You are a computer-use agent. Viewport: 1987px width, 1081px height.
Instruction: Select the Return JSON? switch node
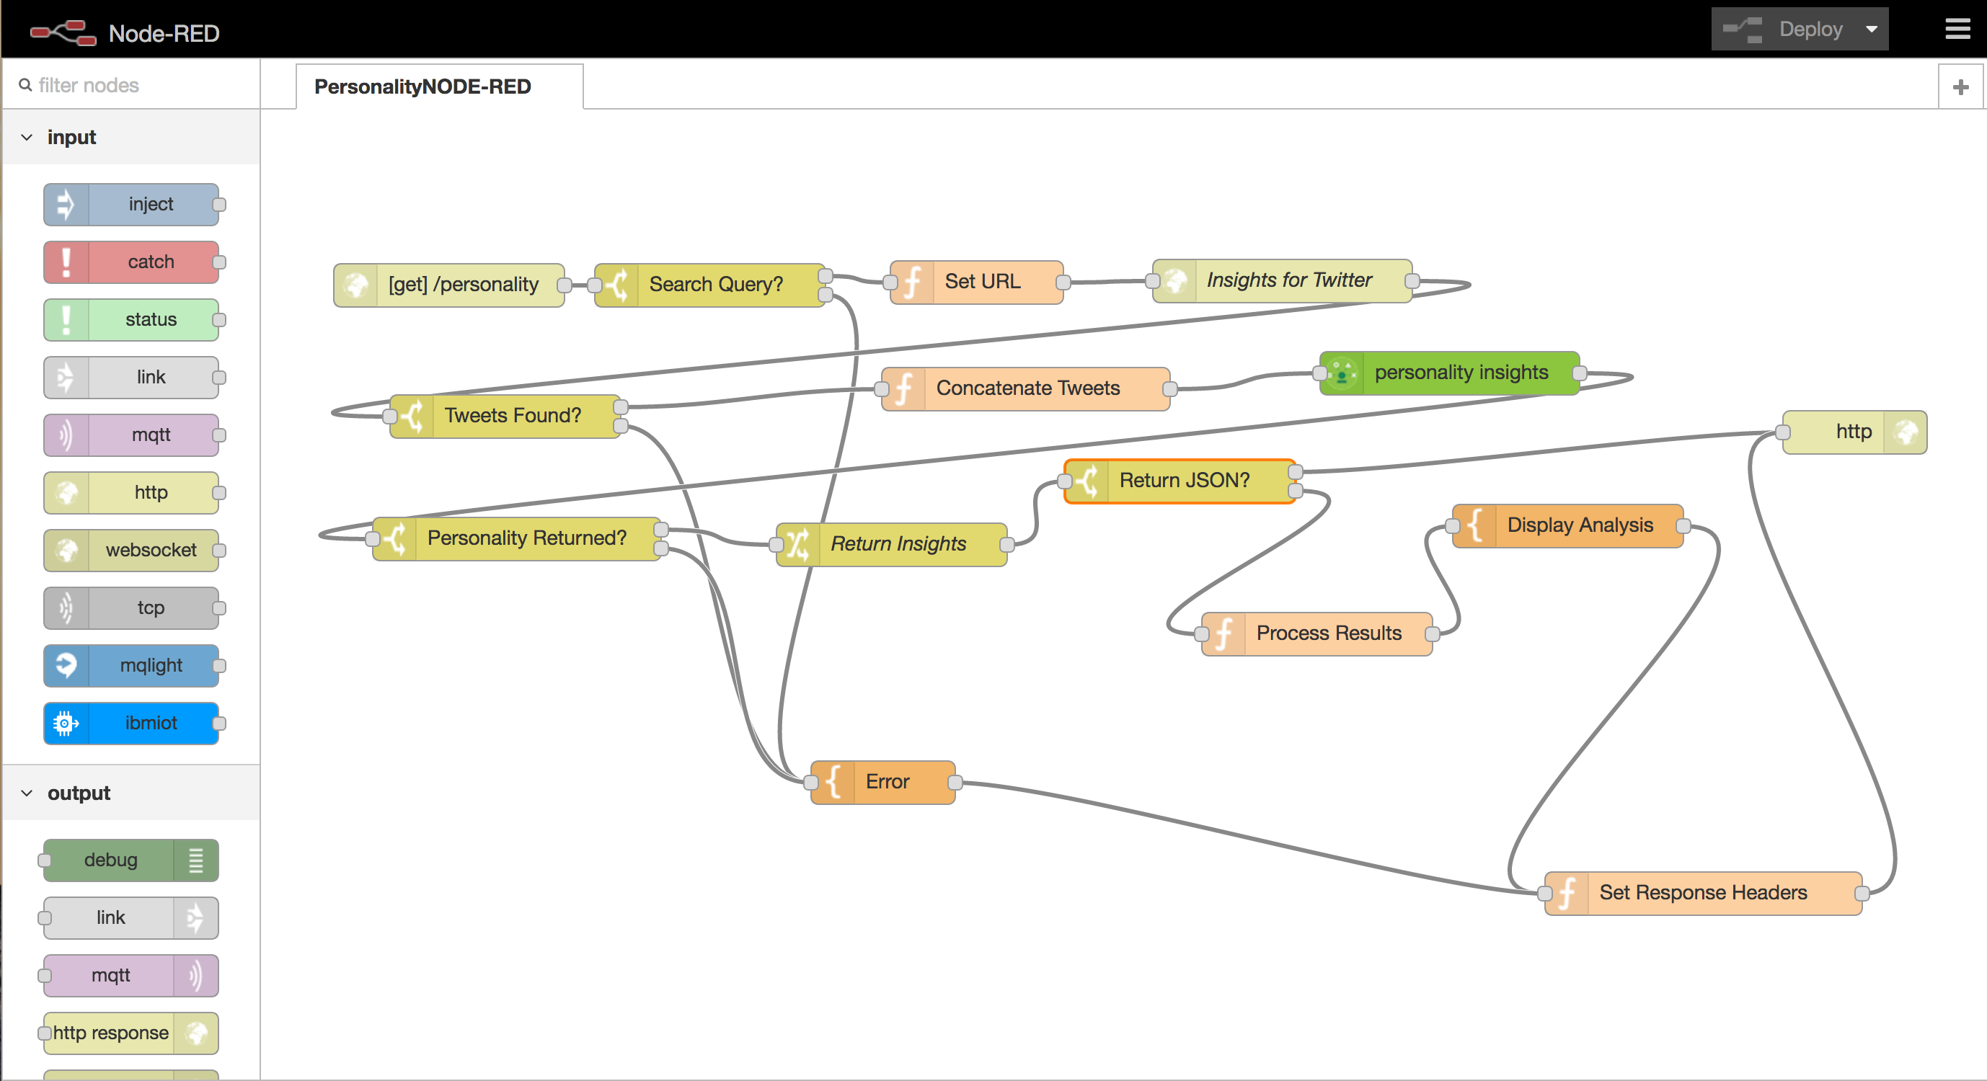[x=1184, y=481]
